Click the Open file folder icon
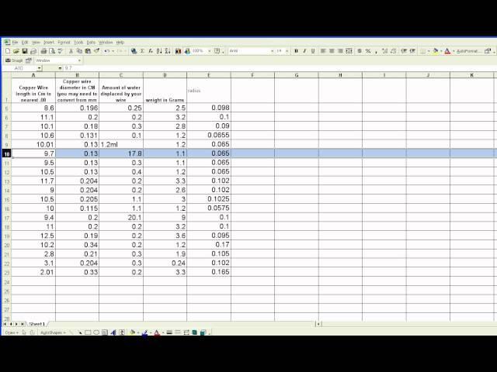The image size is (497, 372). [16, 51]
